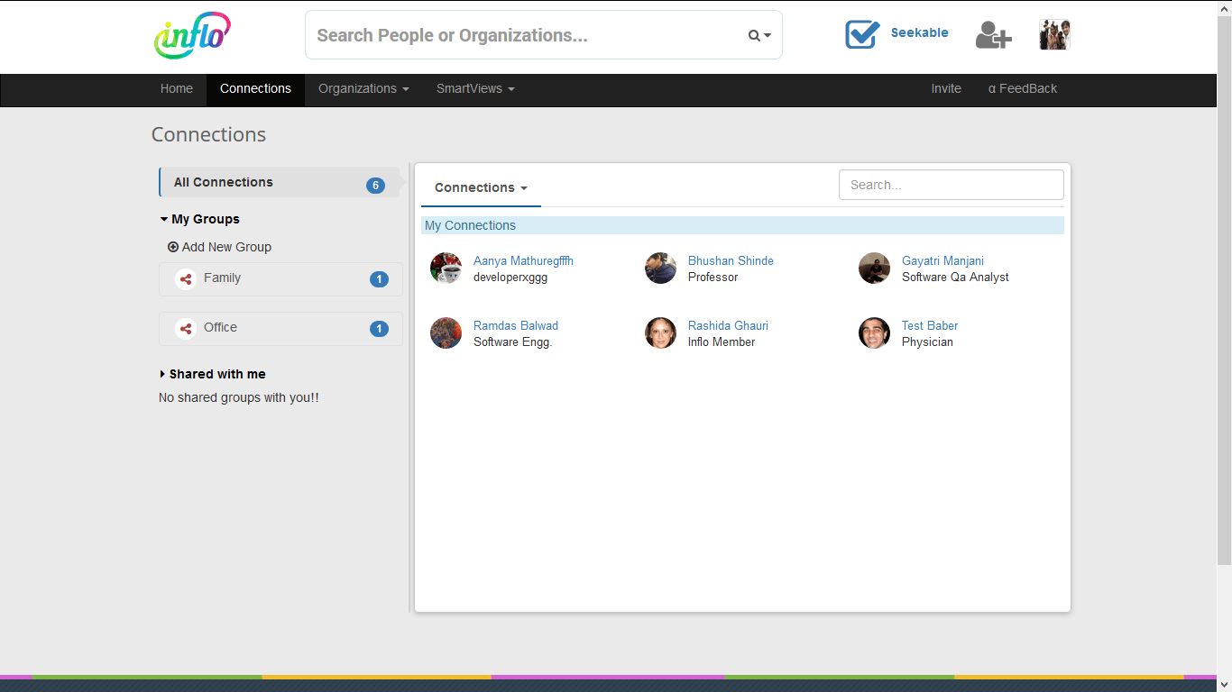This screenshot has height=692, width=1232.
Task: Click the plus icon for Add New Group
Action: coord(173,247)
